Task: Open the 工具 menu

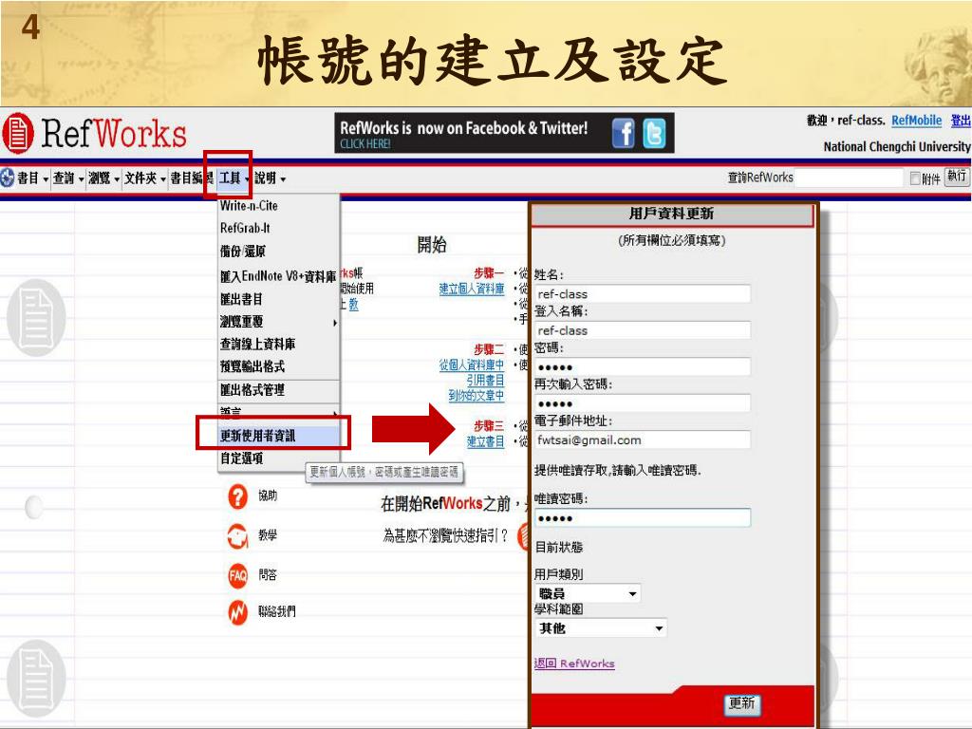Action: 234,178
